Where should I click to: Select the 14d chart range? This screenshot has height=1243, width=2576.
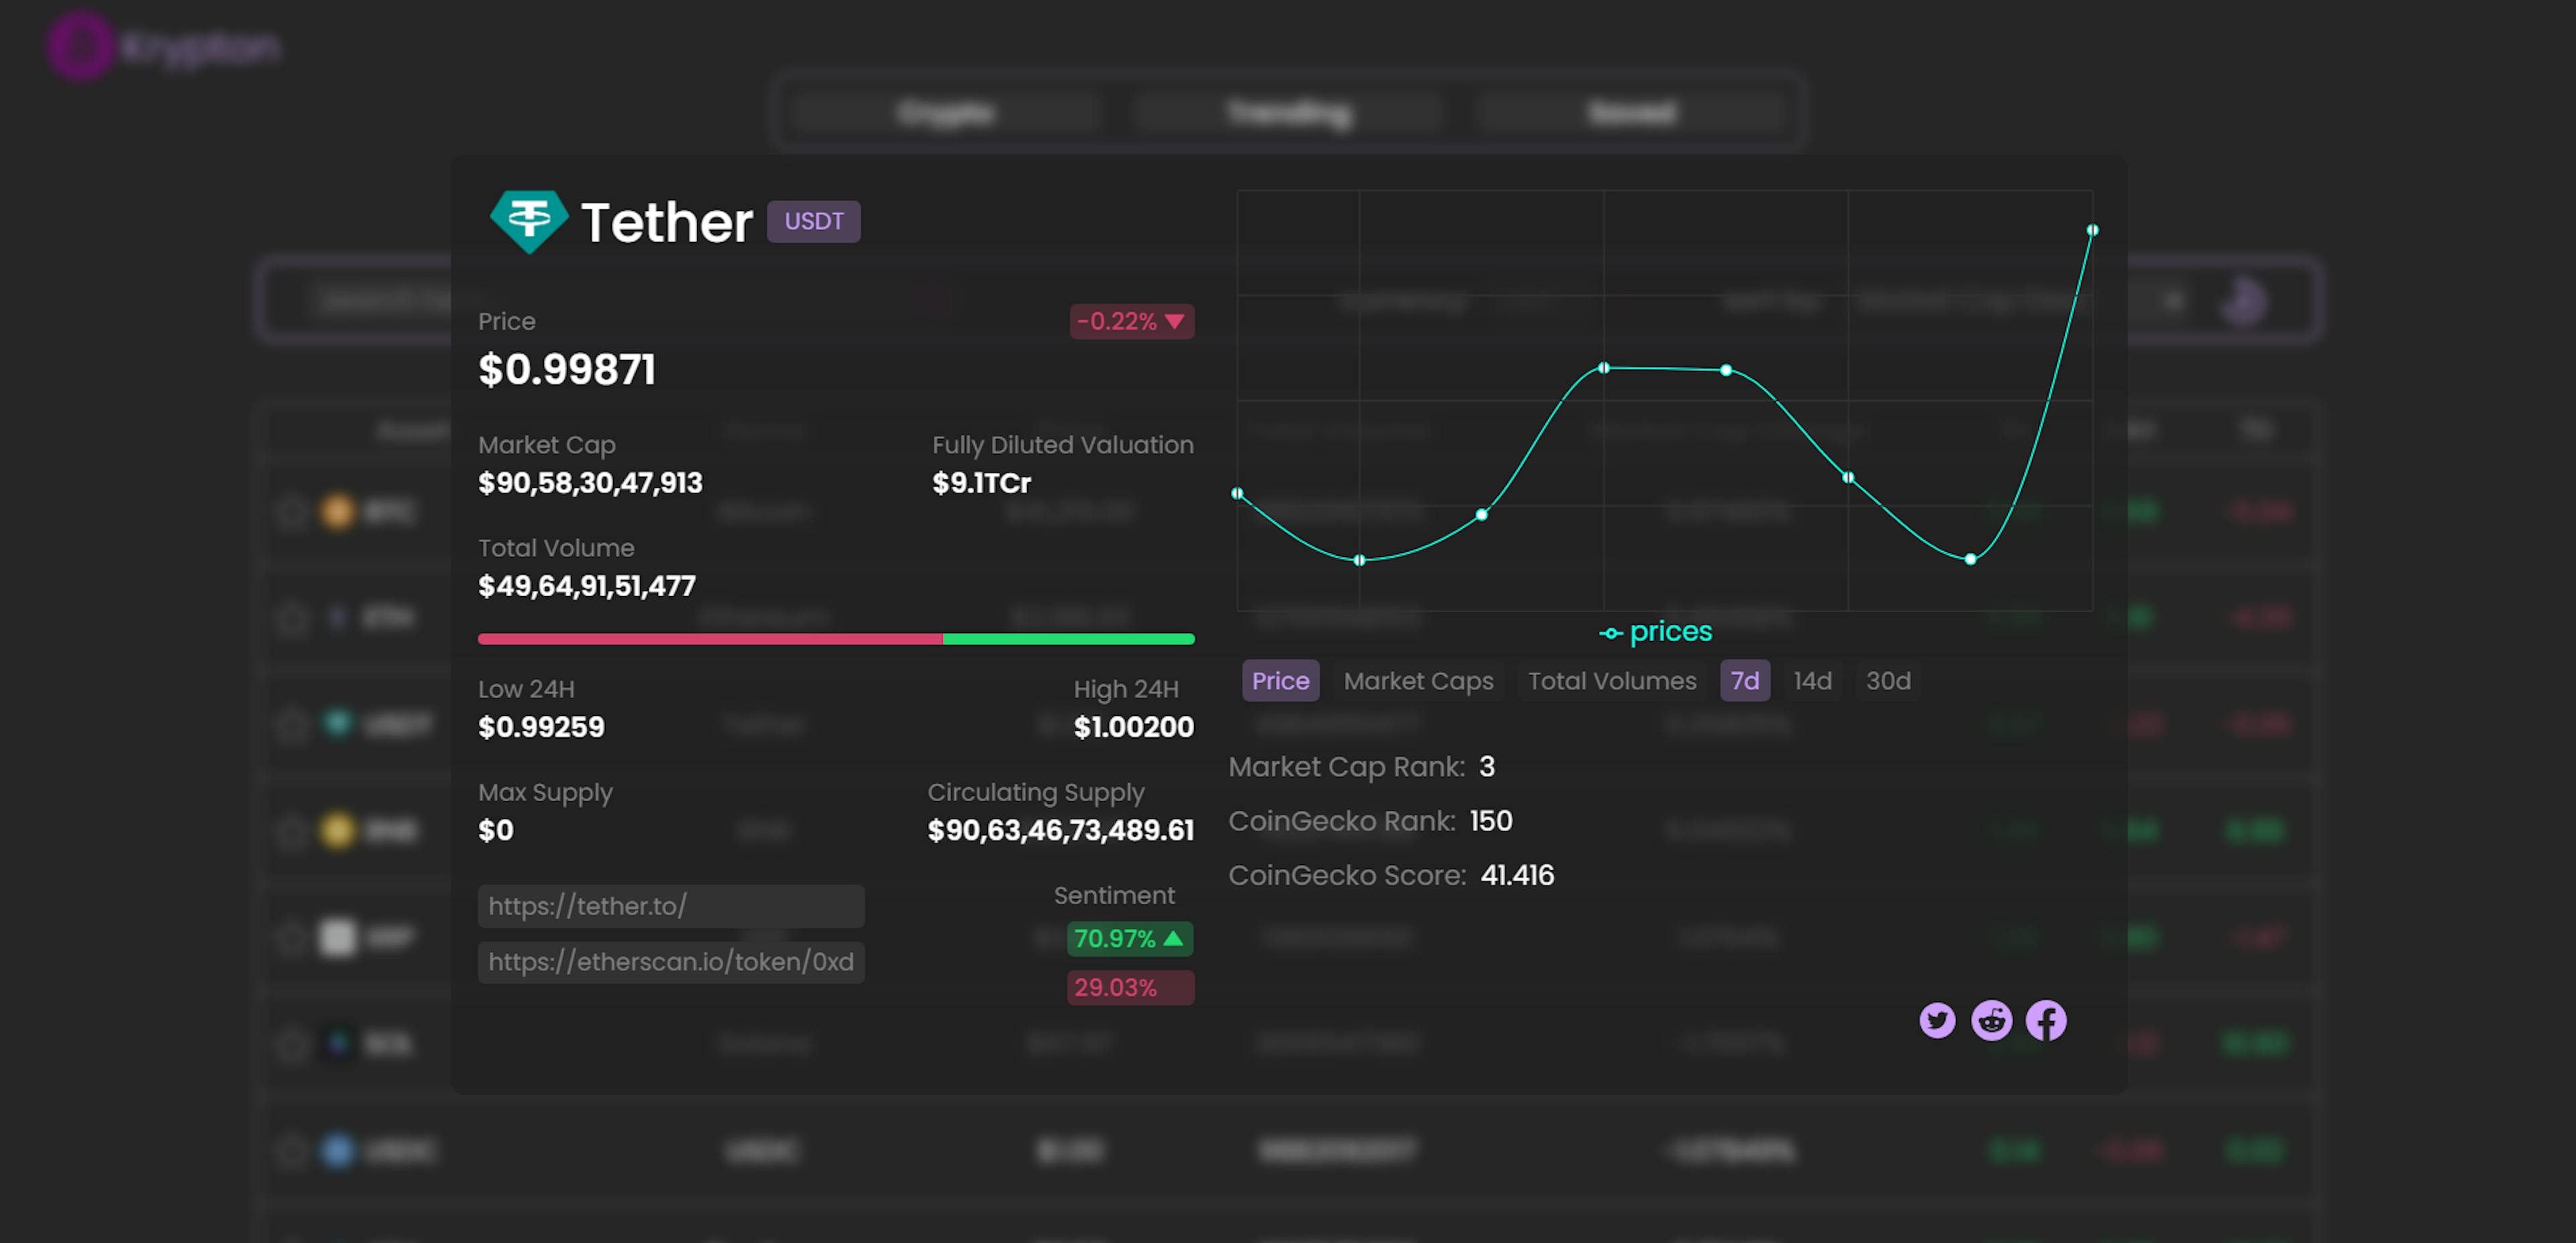tap(1812, 680)
